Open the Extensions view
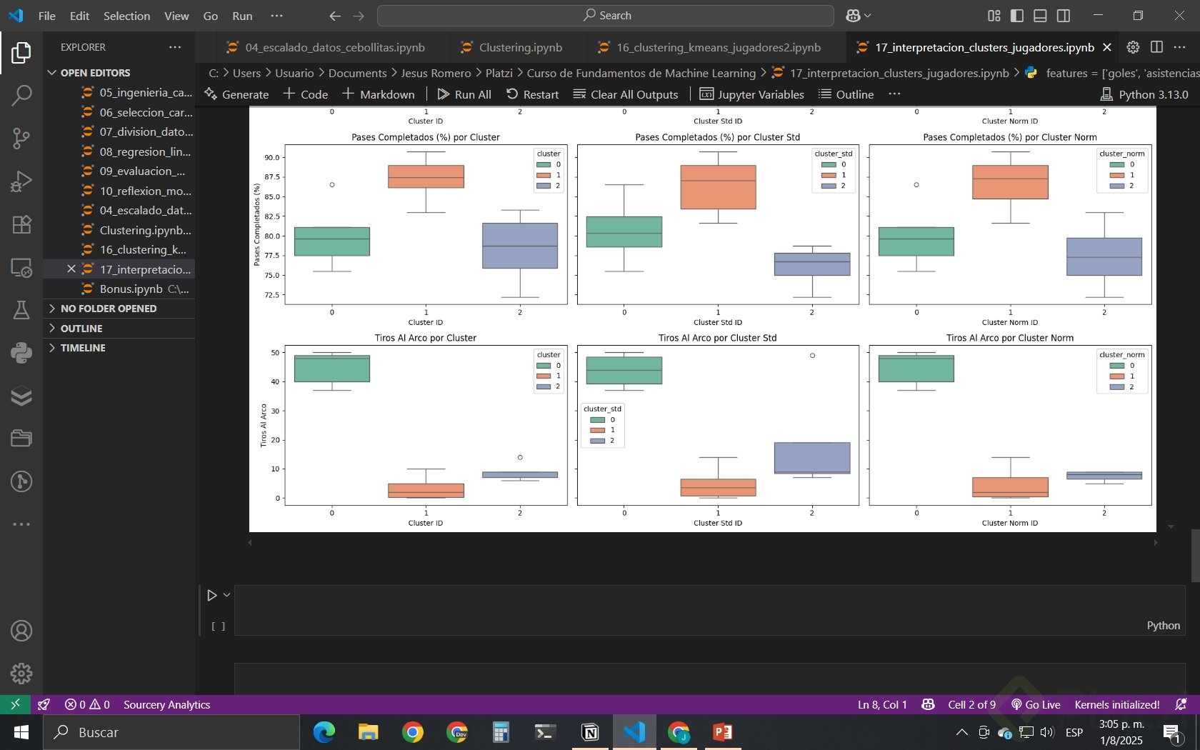The height and width of the screenshot is (750, 1200). 21,224
